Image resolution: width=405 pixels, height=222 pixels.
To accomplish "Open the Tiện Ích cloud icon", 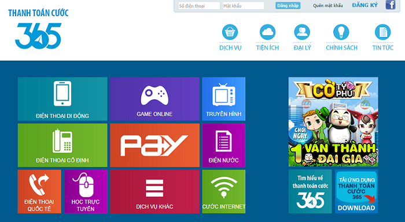I will (x=267, y=32).
